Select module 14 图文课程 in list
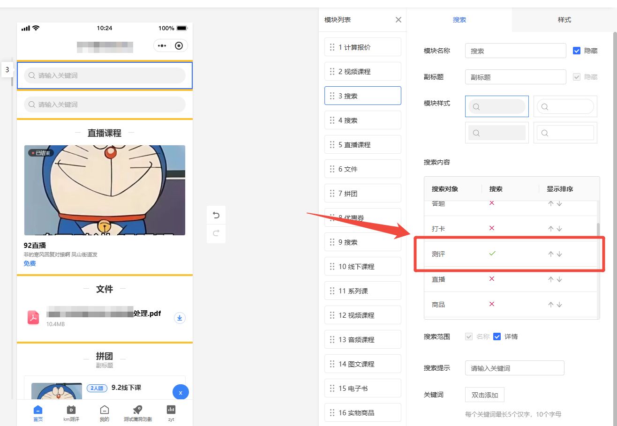 [363, 364]
